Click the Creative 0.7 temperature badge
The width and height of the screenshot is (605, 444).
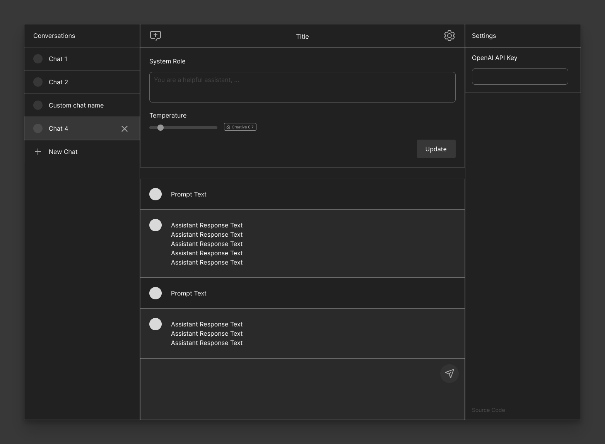pyautogui.click(x=240, y=127)
